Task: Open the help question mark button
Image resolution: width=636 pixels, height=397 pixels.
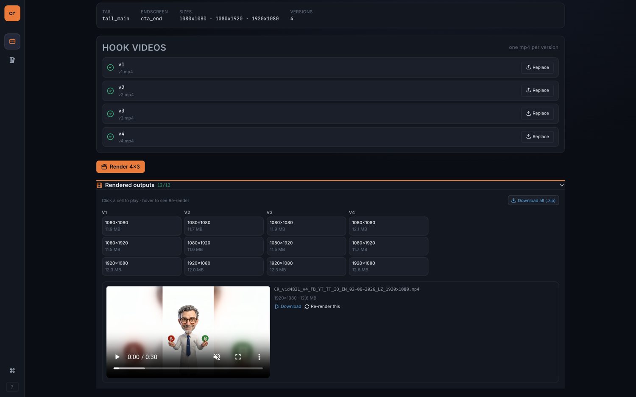Action: [12, 387]
